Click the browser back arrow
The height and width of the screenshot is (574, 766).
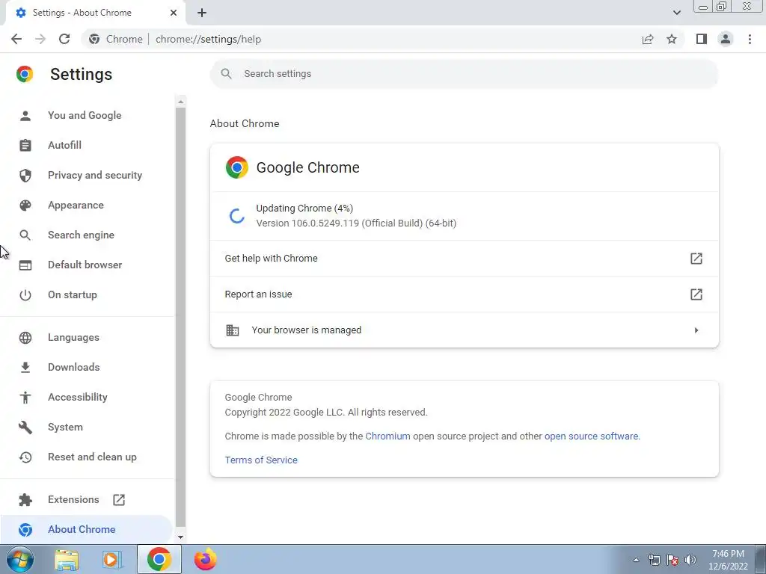pyautogui.click(x=16, y=39)
